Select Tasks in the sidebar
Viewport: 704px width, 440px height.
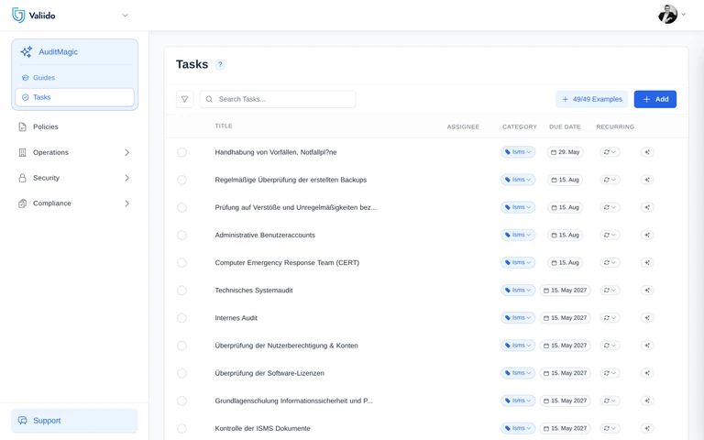[74, 97]
